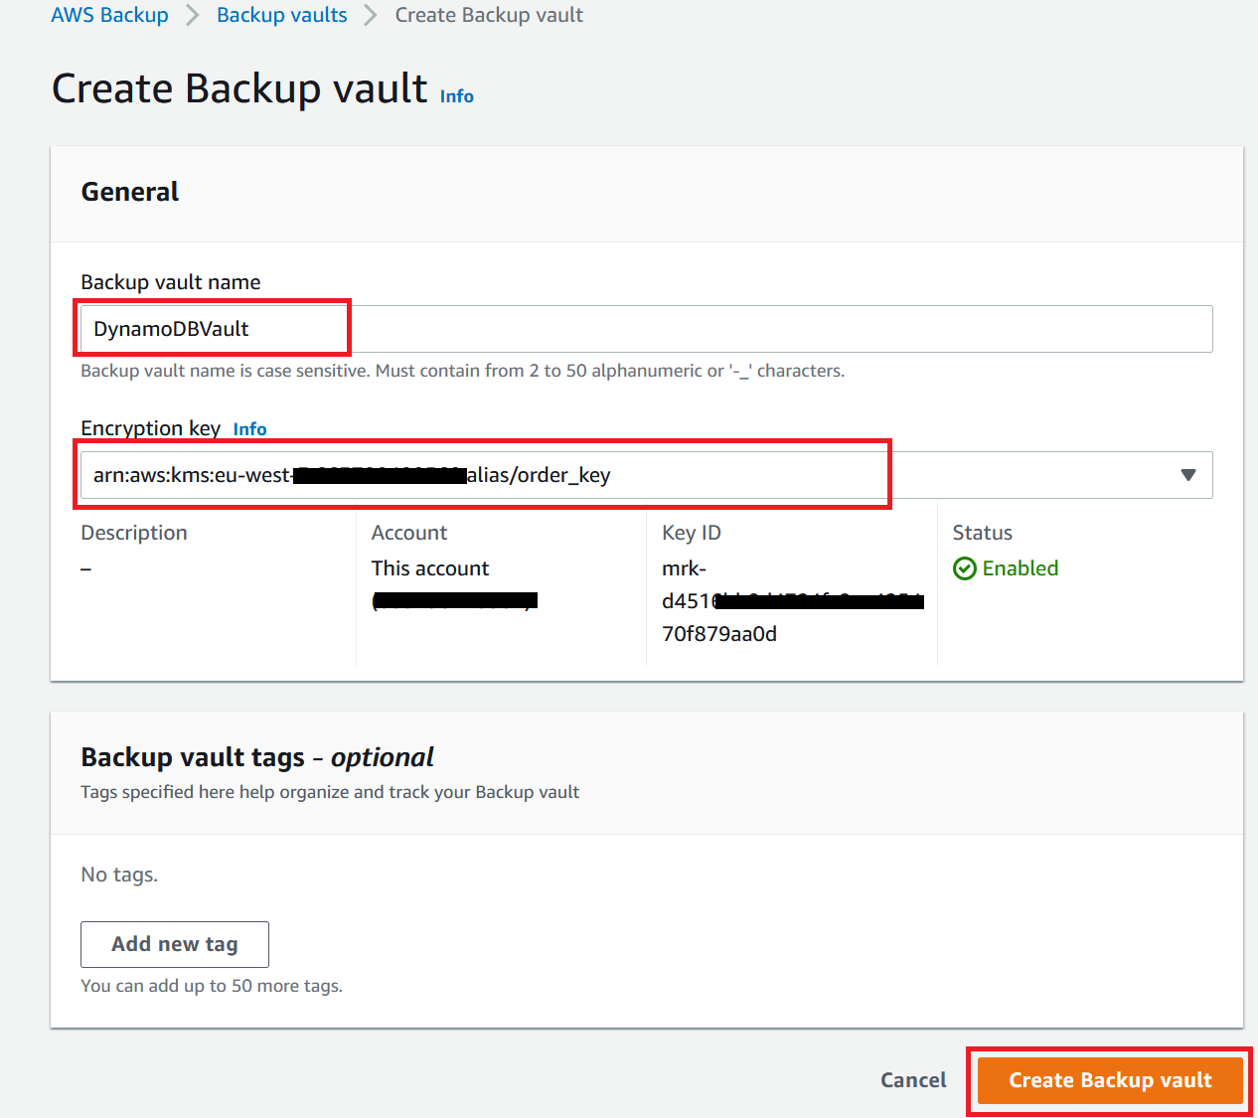Click the Description dash placeholder

(x=85, y=567)
